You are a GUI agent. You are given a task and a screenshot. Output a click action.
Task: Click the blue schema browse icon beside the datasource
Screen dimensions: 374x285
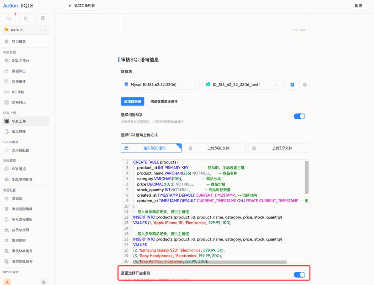click(292, 84)
